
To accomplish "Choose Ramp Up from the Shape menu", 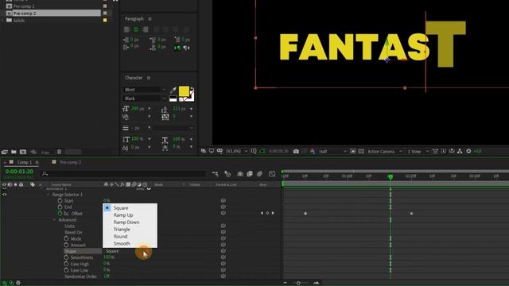I will pyautogui.click(x=130, y=215).
